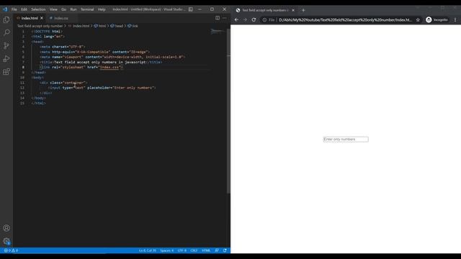This screenshot has height=259, width=461.
Task: Reload the page in Chrome
Action: 254,19
